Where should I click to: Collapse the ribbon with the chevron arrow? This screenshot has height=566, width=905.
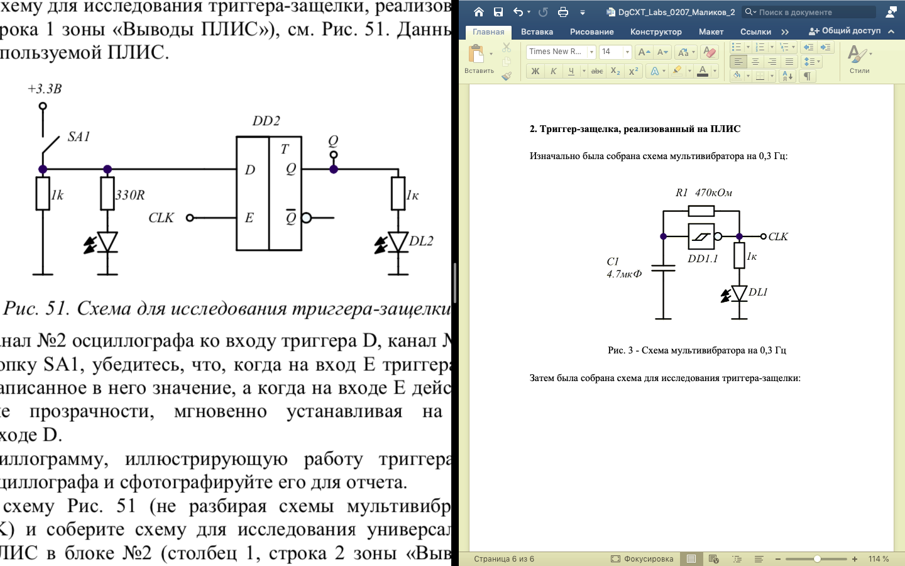pos(891,31)
